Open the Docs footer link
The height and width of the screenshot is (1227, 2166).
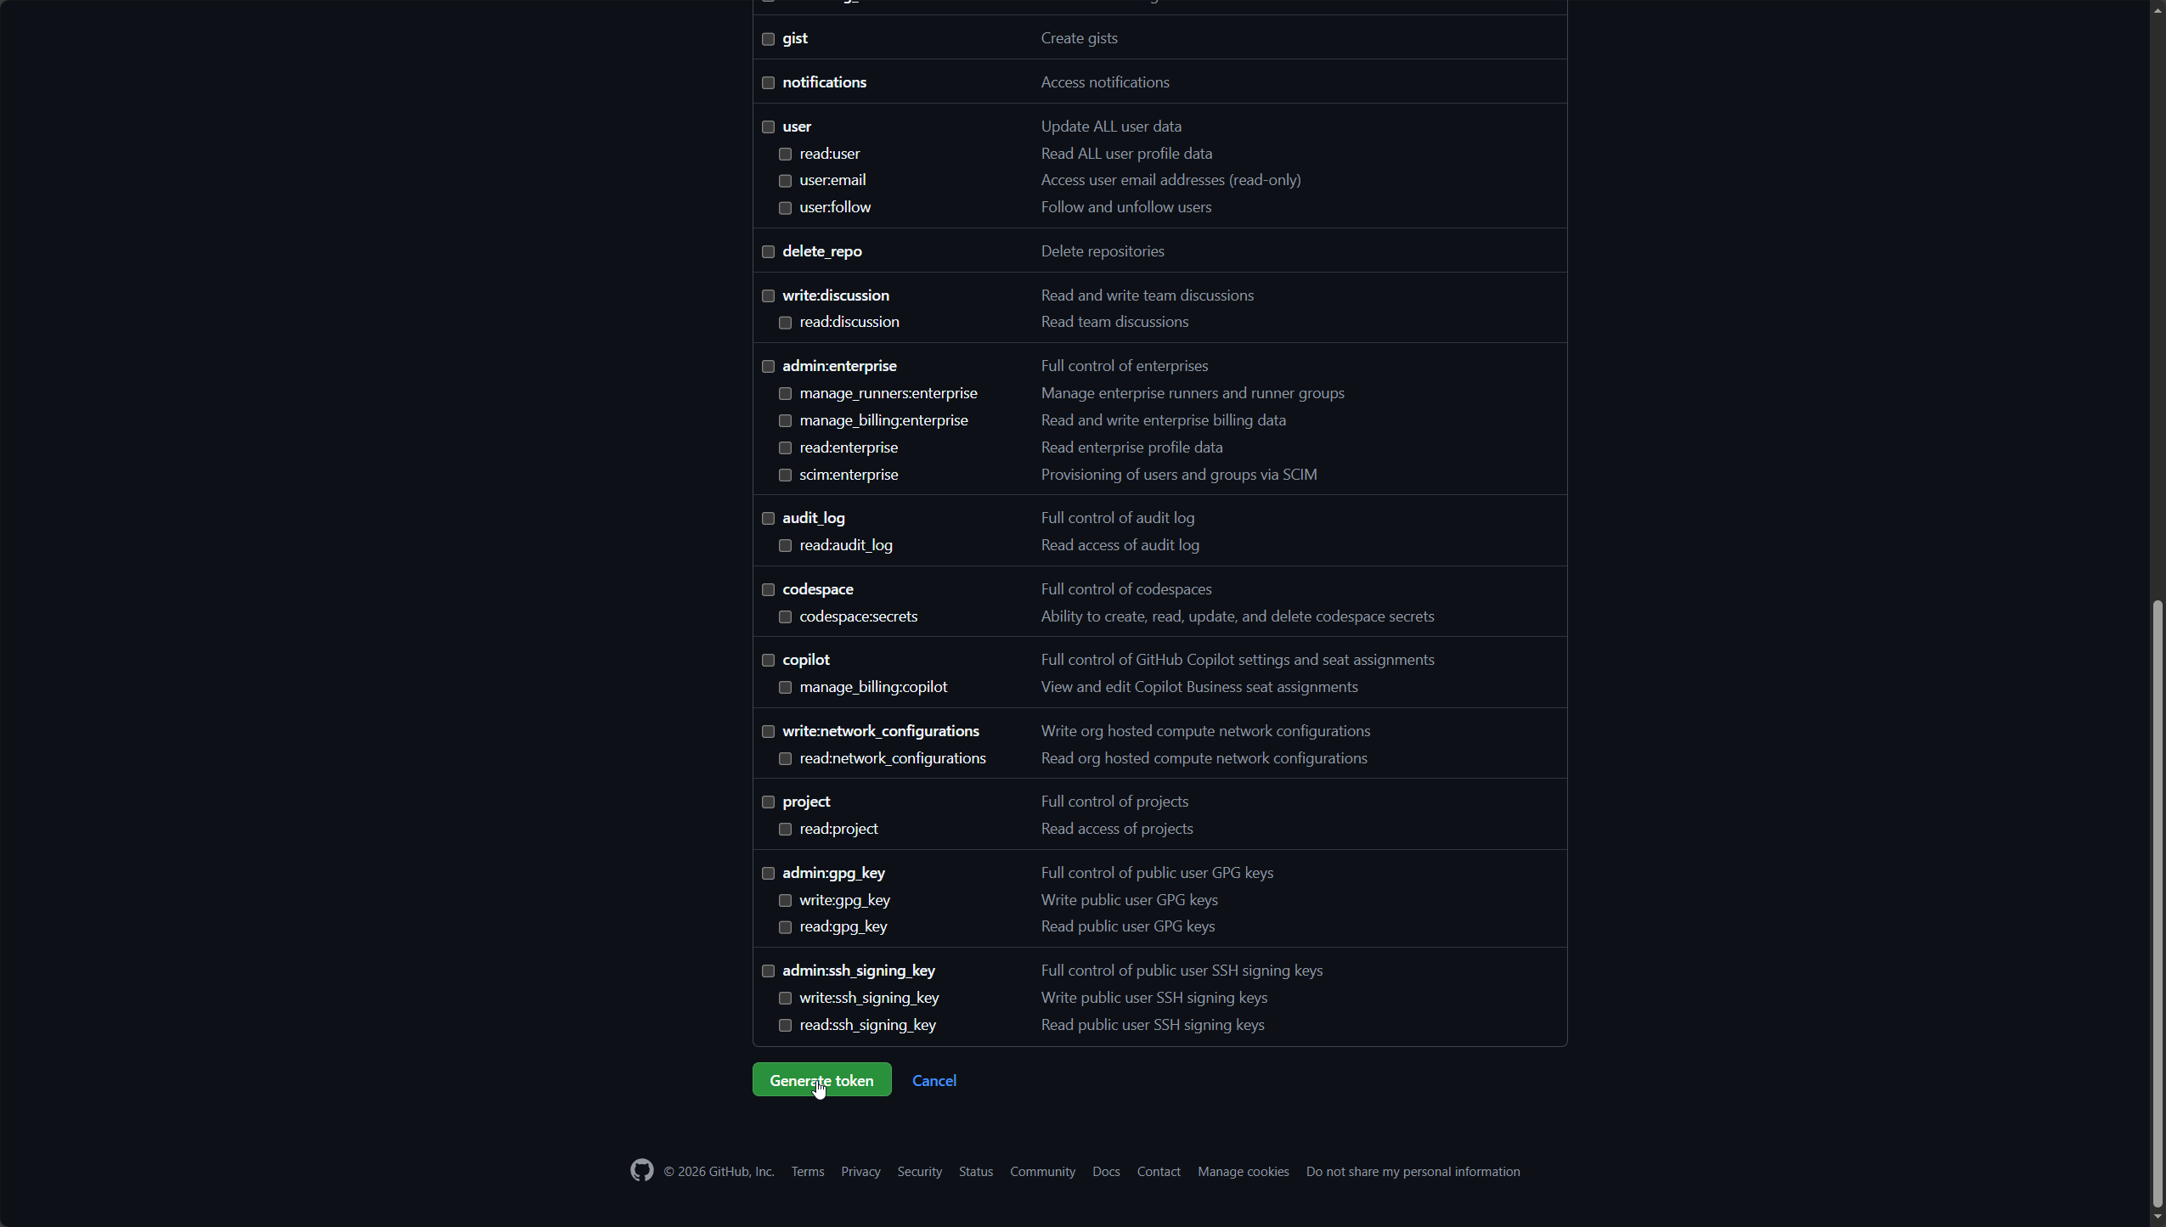point(1105,1172)
